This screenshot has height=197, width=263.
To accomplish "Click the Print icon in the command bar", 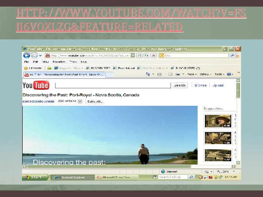I will [x=178, y=74].
